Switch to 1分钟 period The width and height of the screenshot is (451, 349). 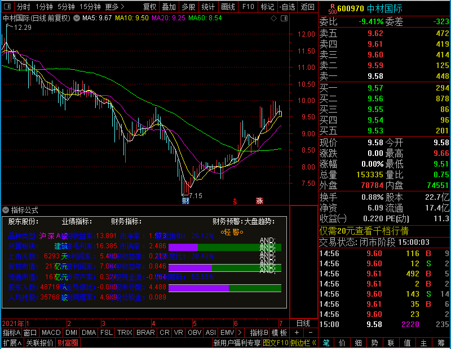click(44, 7)
